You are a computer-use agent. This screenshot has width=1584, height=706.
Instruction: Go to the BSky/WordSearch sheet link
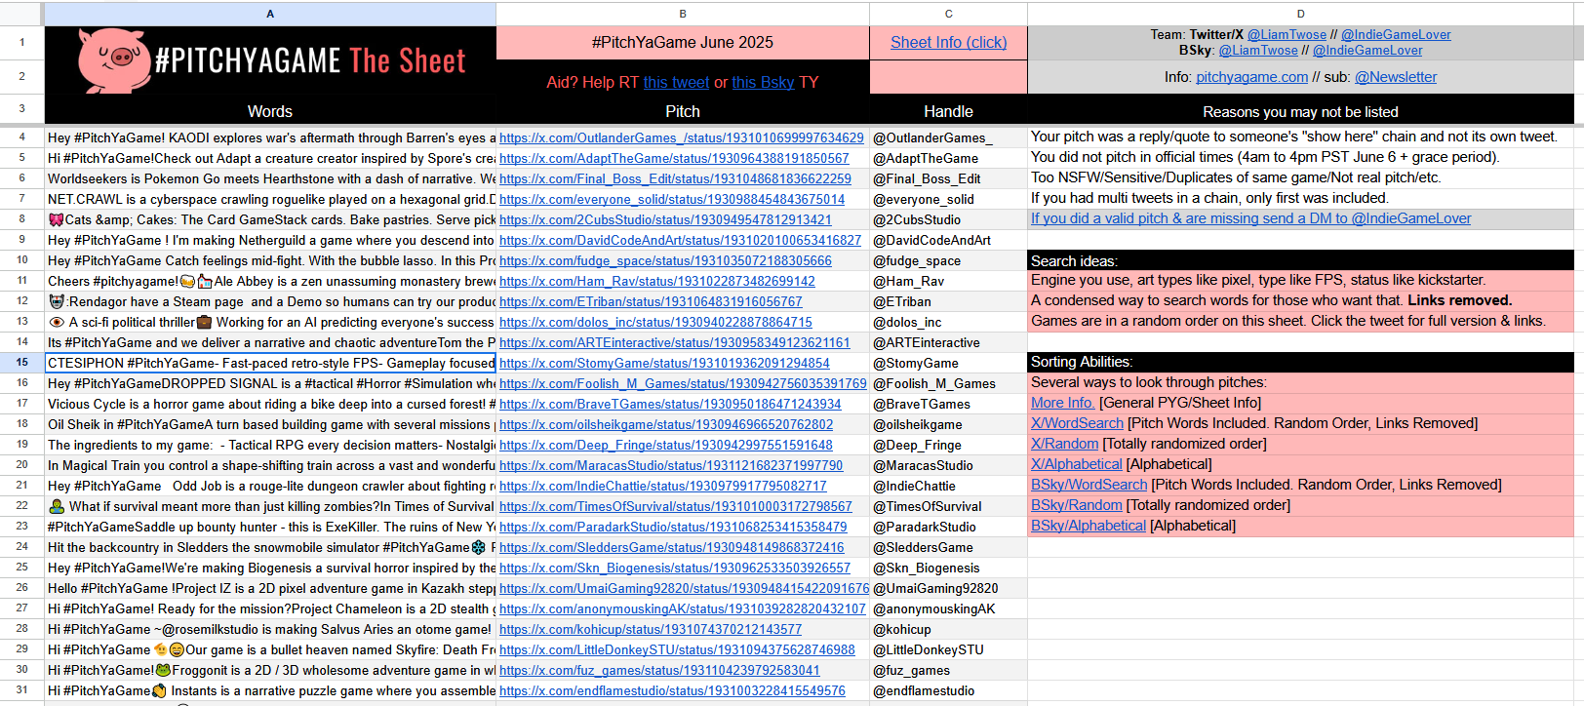tap(1089, 485)
